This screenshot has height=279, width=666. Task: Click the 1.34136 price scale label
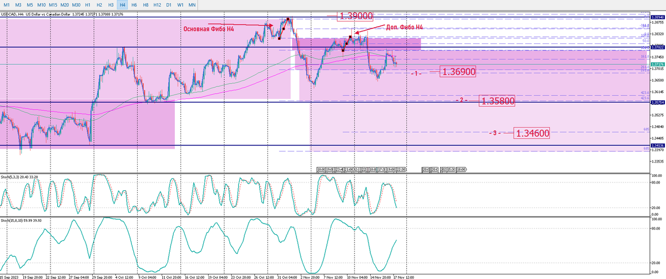click(x=658, y=146)
